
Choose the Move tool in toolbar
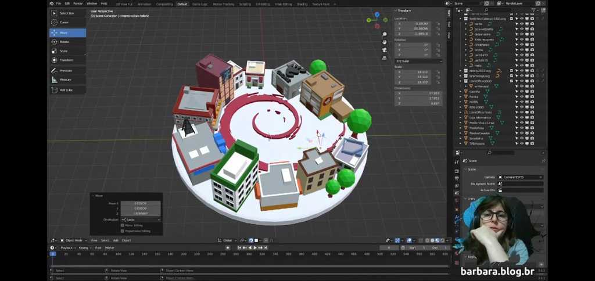[67, 33]
